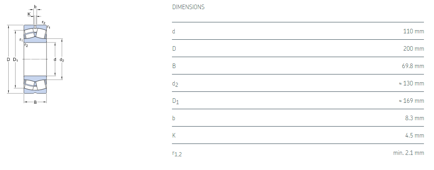Click the r1,2 row label in the table
Image resolution: width=434 pixels, height=170 pixels.
pos(177,154)
